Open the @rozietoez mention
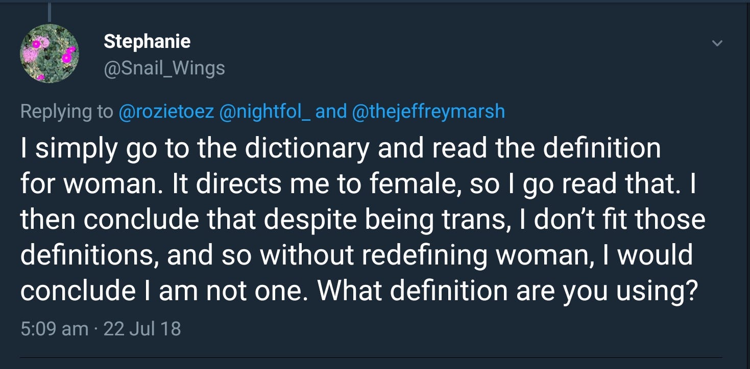Viewport: 750px width, 369px height. point(166,111)
